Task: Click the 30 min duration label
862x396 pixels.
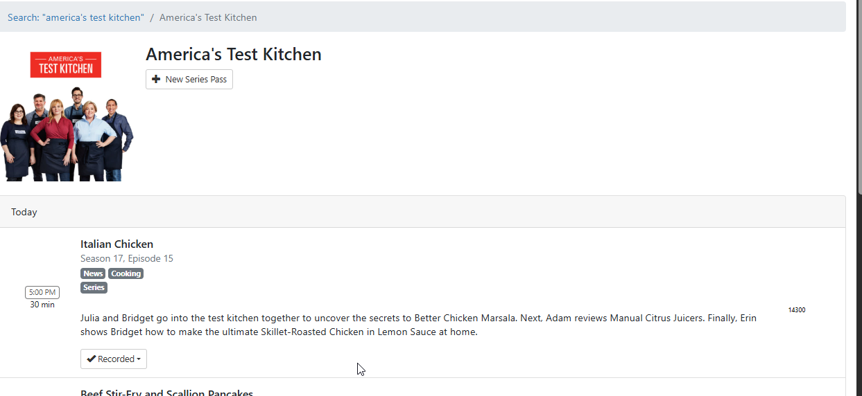Action: [x=42, y=305]
